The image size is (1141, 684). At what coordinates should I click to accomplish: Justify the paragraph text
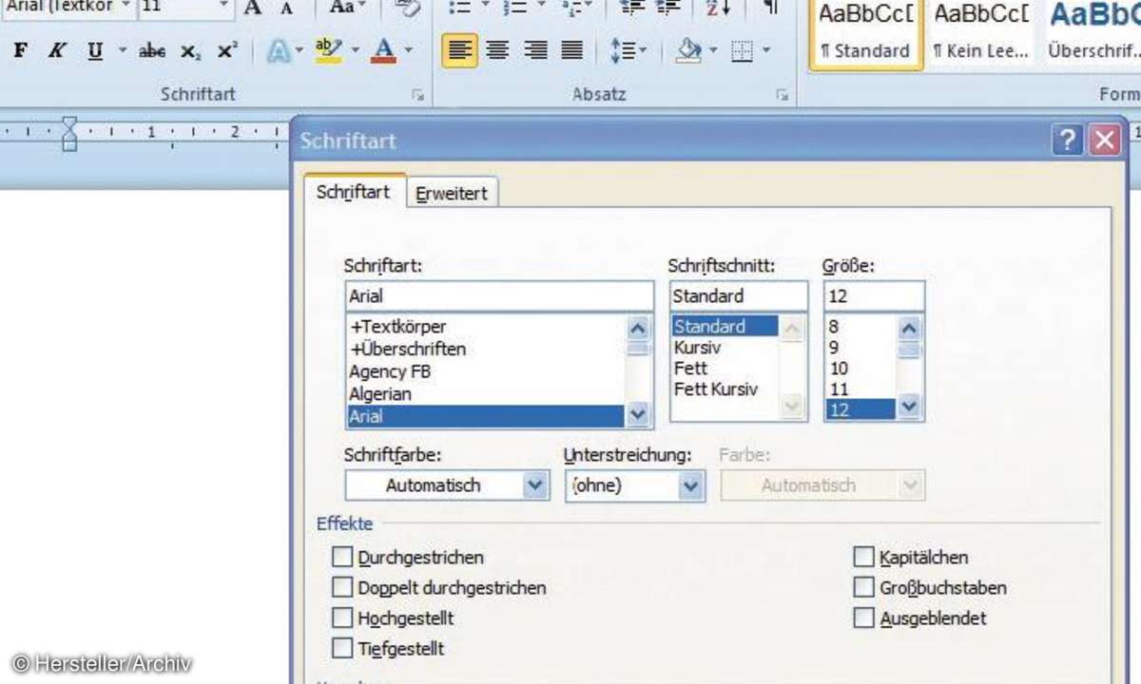pyautogui.click(x=571, y=50)
